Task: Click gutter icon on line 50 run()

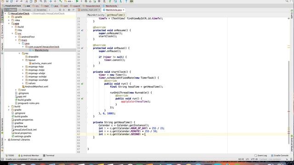Action: (82, 99)
